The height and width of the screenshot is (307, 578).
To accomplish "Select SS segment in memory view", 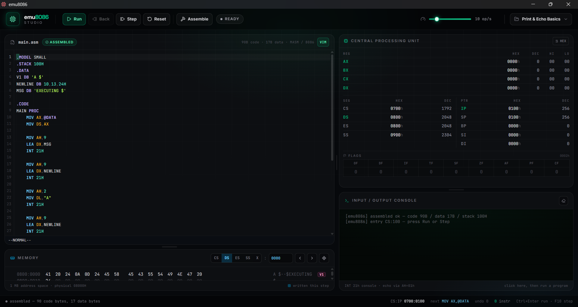I will 248,258.
